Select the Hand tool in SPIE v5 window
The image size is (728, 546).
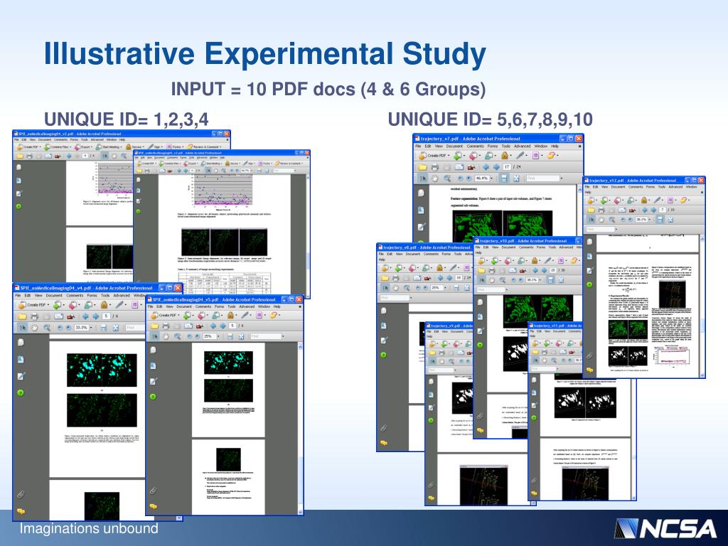pos(166,336)
